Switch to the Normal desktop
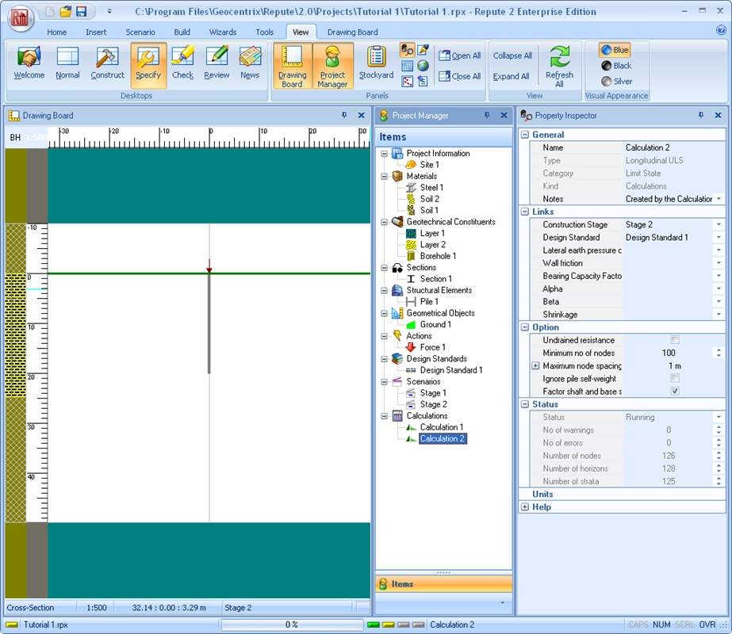This screenshot has width=732, height=634. point(67,65)
